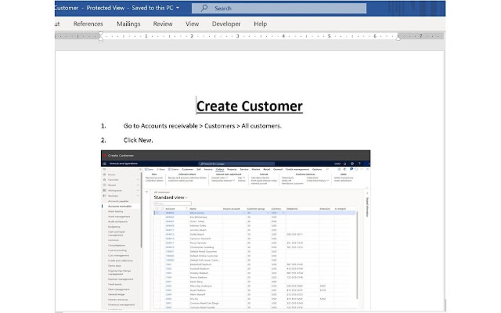Image resolution: width=501 pixels, height=313 pixels.
Task: Select Accounts receivable in the modules list
Action: [x=119, y=206]
